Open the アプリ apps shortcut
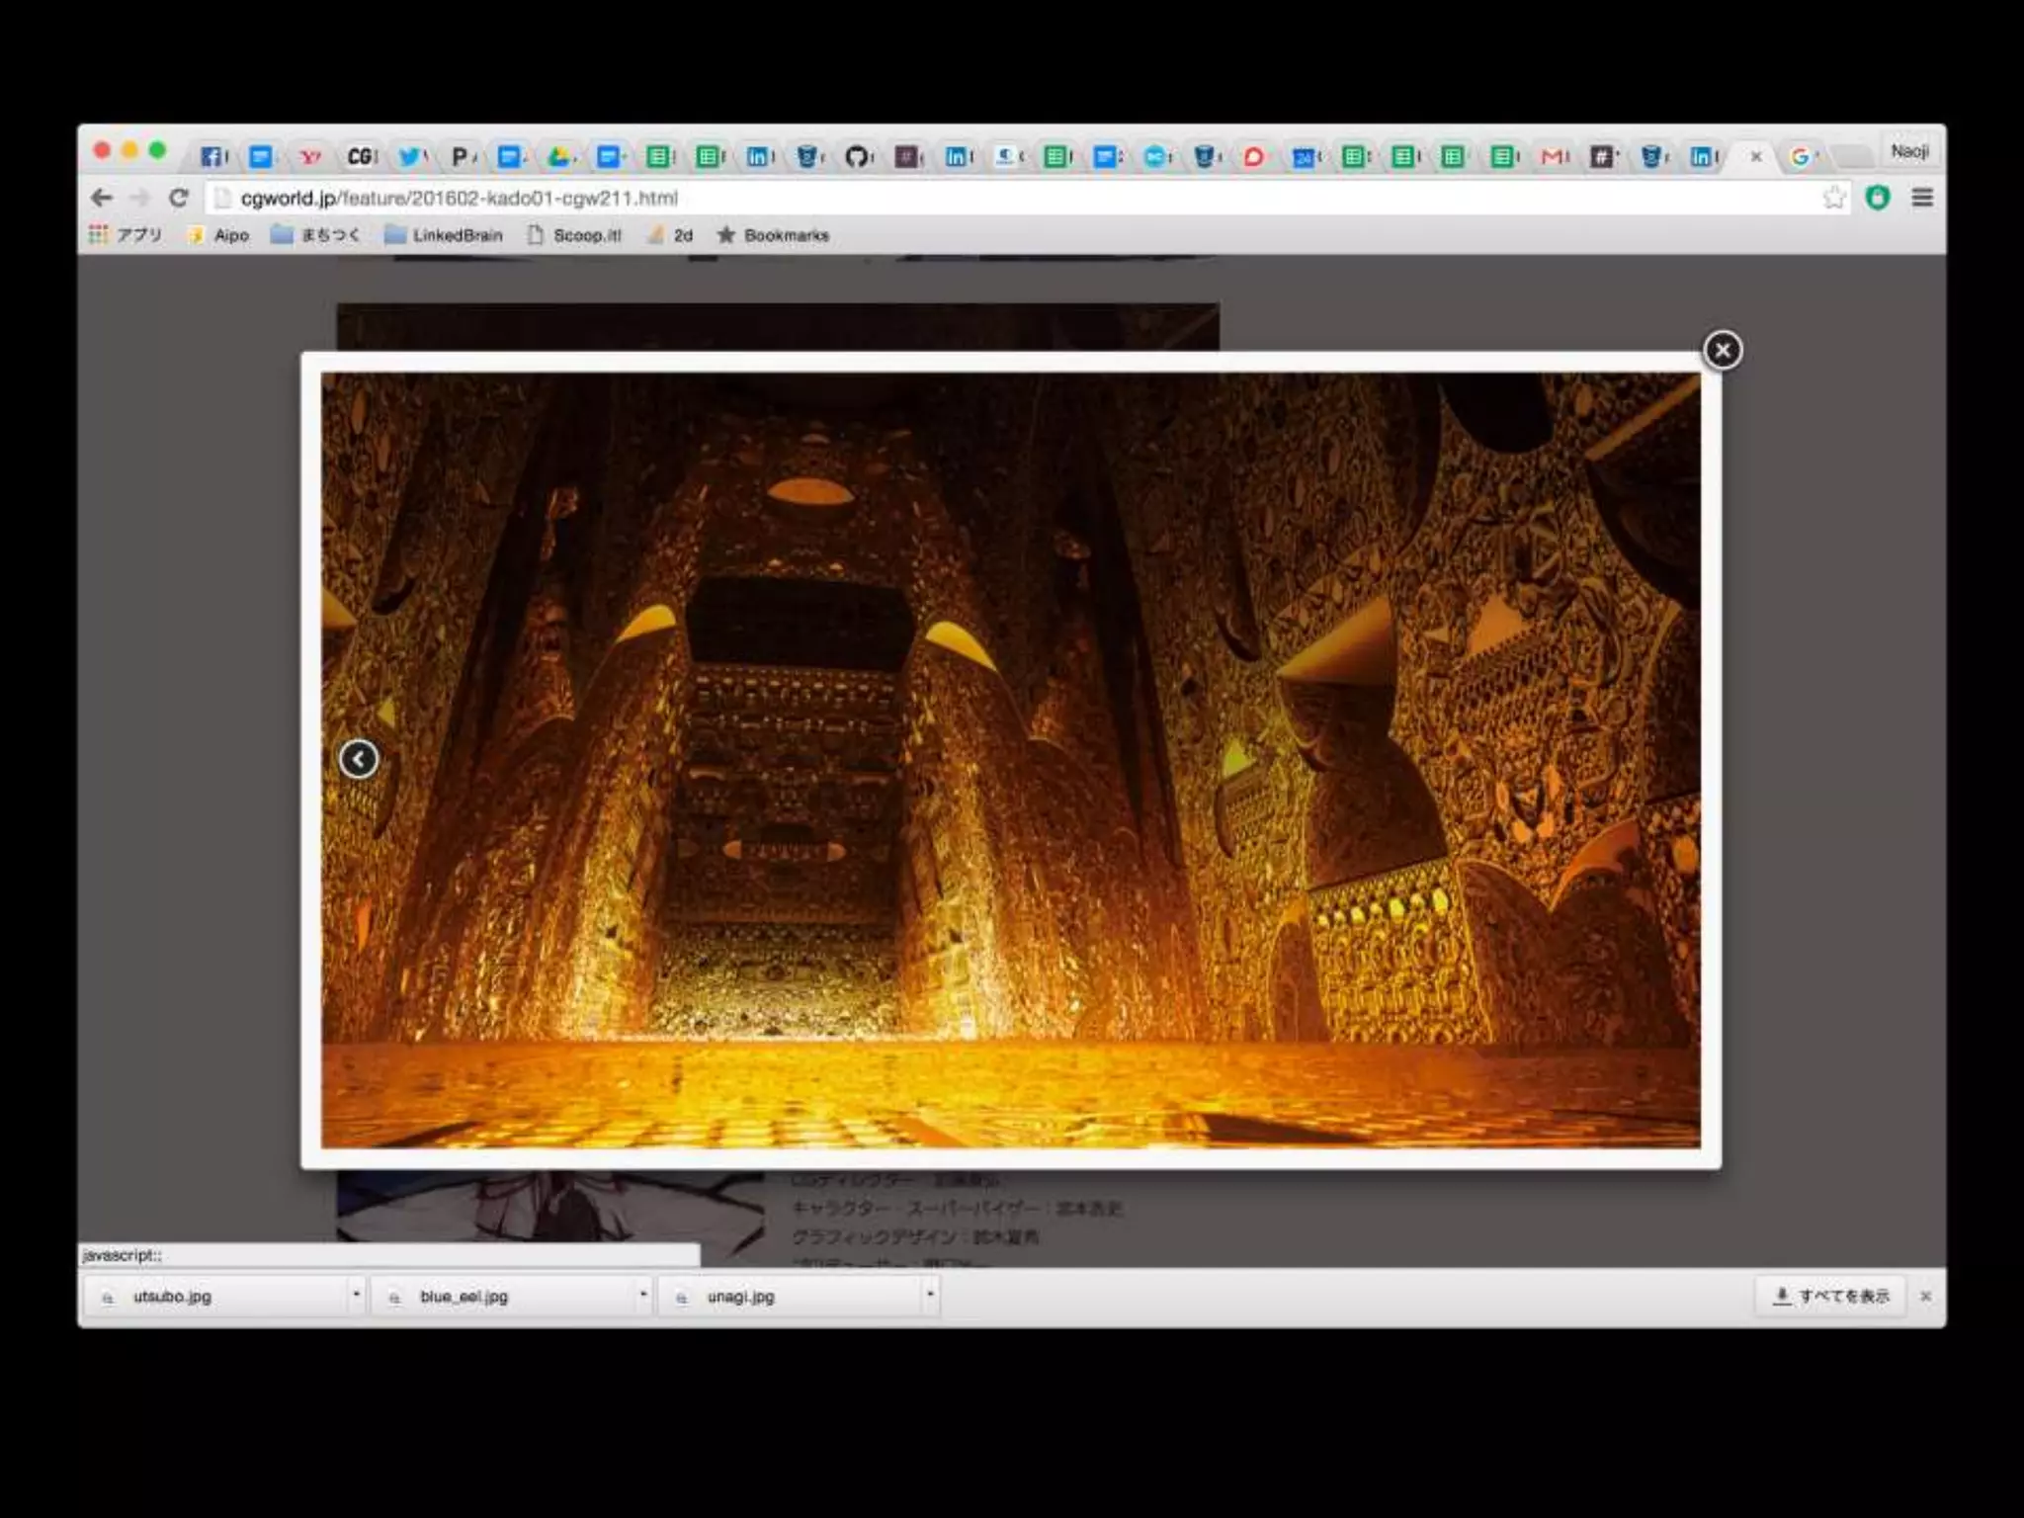 pyautogui.click(x=126, y=235)
